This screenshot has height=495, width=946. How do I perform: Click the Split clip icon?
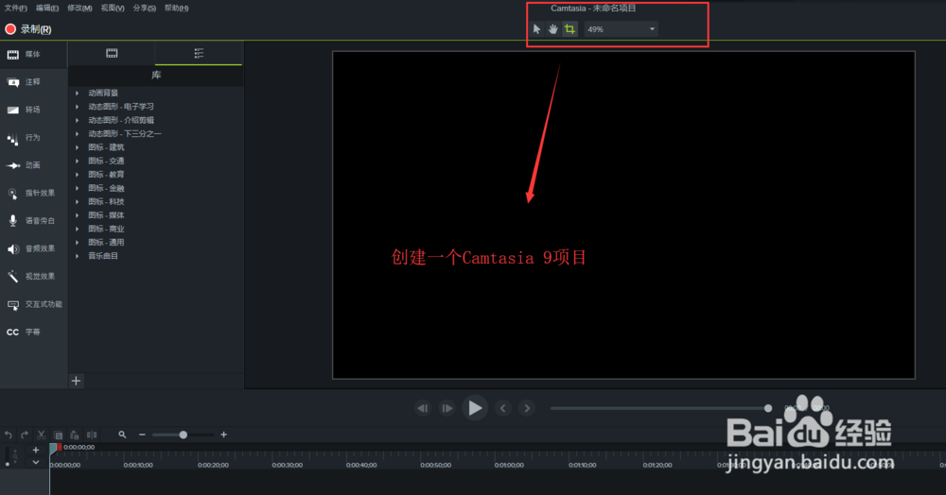click(x=92, y=435)
